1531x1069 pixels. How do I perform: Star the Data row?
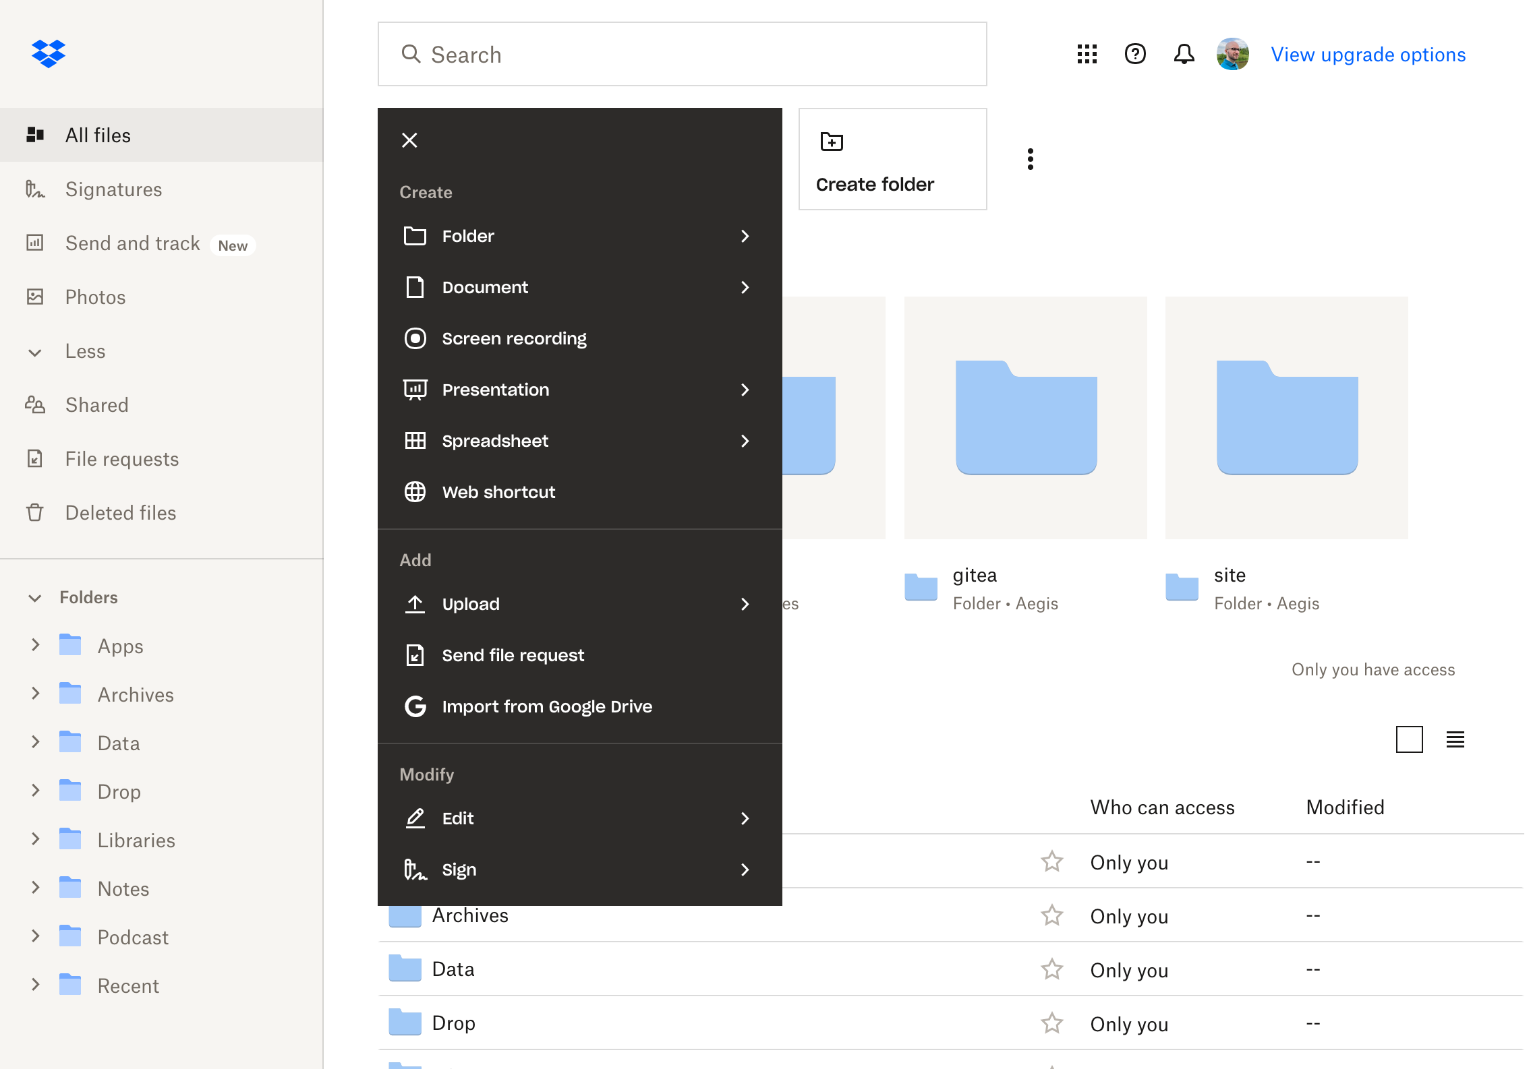(1051, 969)
